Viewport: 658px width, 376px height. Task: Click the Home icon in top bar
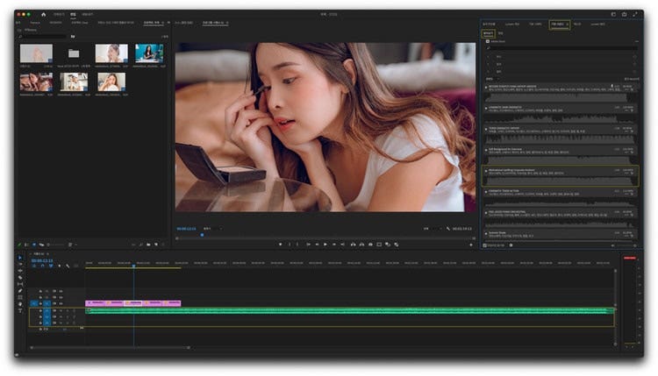[43, 14]
